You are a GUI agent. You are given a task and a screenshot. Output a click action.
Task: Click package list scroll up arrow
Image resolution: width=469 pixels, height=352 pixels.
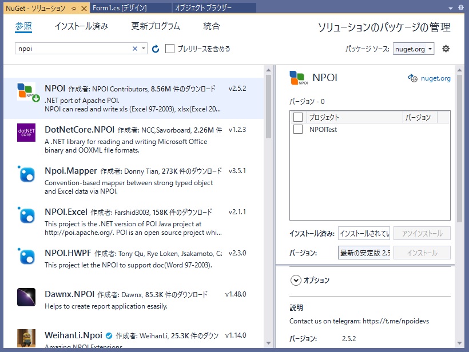pos(268,70)
